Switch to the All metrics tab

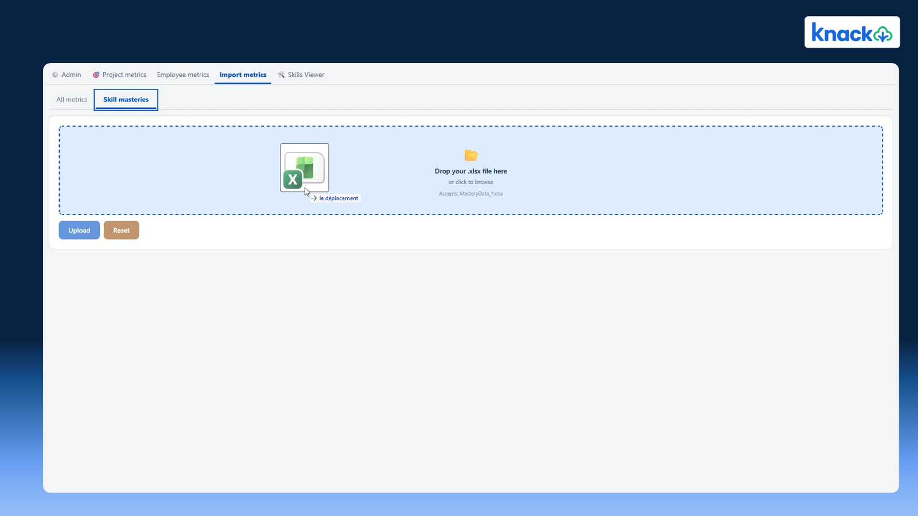coord(71,99)
